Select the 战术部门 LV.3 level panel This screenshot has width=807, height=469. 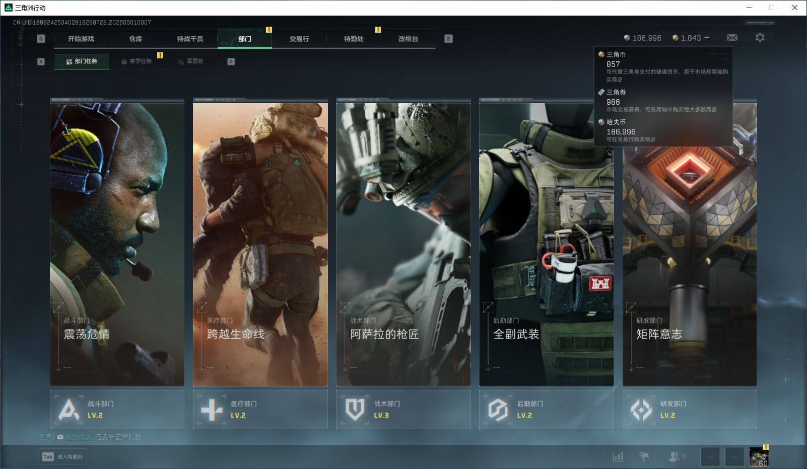(x=403, y=410)
